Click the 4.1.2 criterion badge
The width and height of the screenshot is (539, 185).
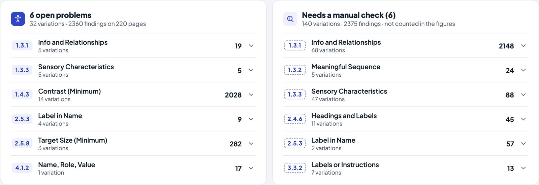tap(22, 168)
